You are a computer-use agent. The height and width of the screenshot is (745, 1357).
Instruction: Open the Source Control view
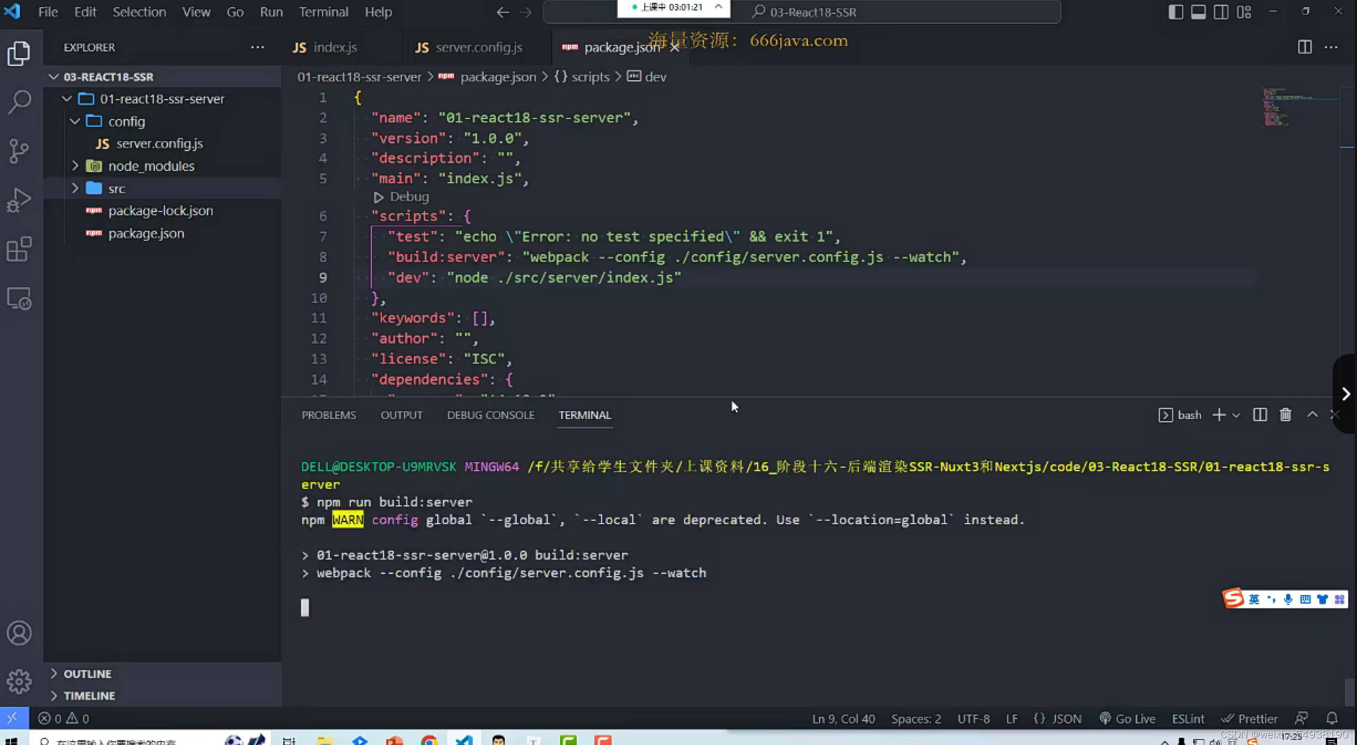coord(19,151)
